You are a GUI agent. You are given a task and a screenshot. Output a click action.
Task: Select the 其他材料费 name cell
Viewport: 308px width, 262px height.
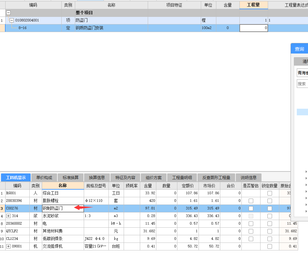coord(63,231)
